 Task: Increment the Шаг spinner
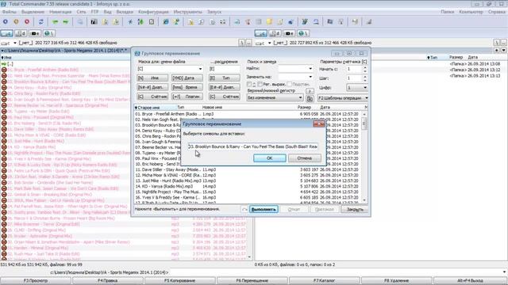pos(365,77)
